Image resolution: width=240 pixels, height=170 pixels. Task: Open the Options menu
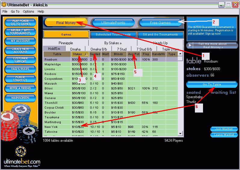click(x=29, y=11)
